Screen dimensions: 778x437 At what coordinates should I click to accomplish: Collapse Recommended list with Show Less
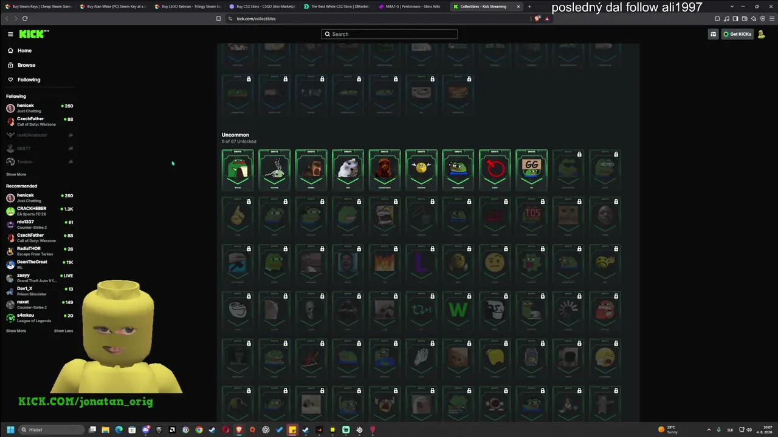pos(63,331)
